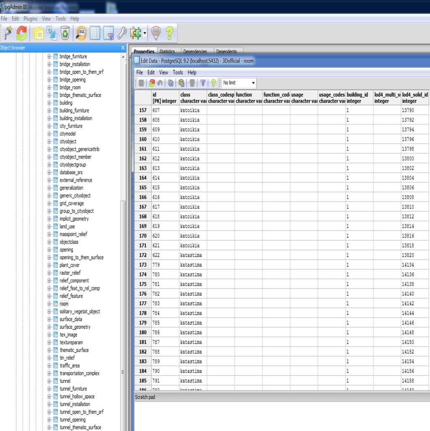Click the usage column header
Viewport: 430px width, 431px height.
click(304, 97)
